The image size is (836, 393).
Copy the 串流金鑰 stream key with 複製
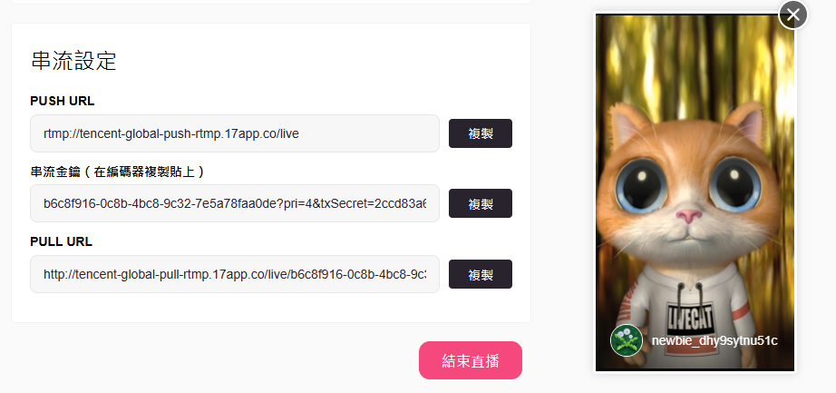[481, 203]
